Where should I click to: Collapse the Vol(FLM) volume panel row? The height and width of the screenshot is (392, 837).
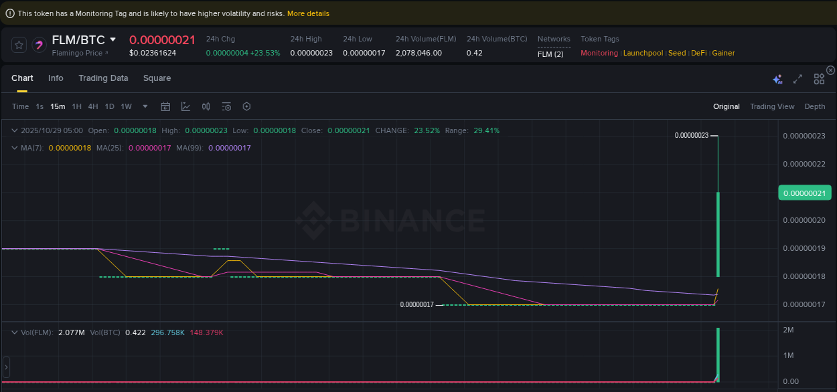[15, 332]
